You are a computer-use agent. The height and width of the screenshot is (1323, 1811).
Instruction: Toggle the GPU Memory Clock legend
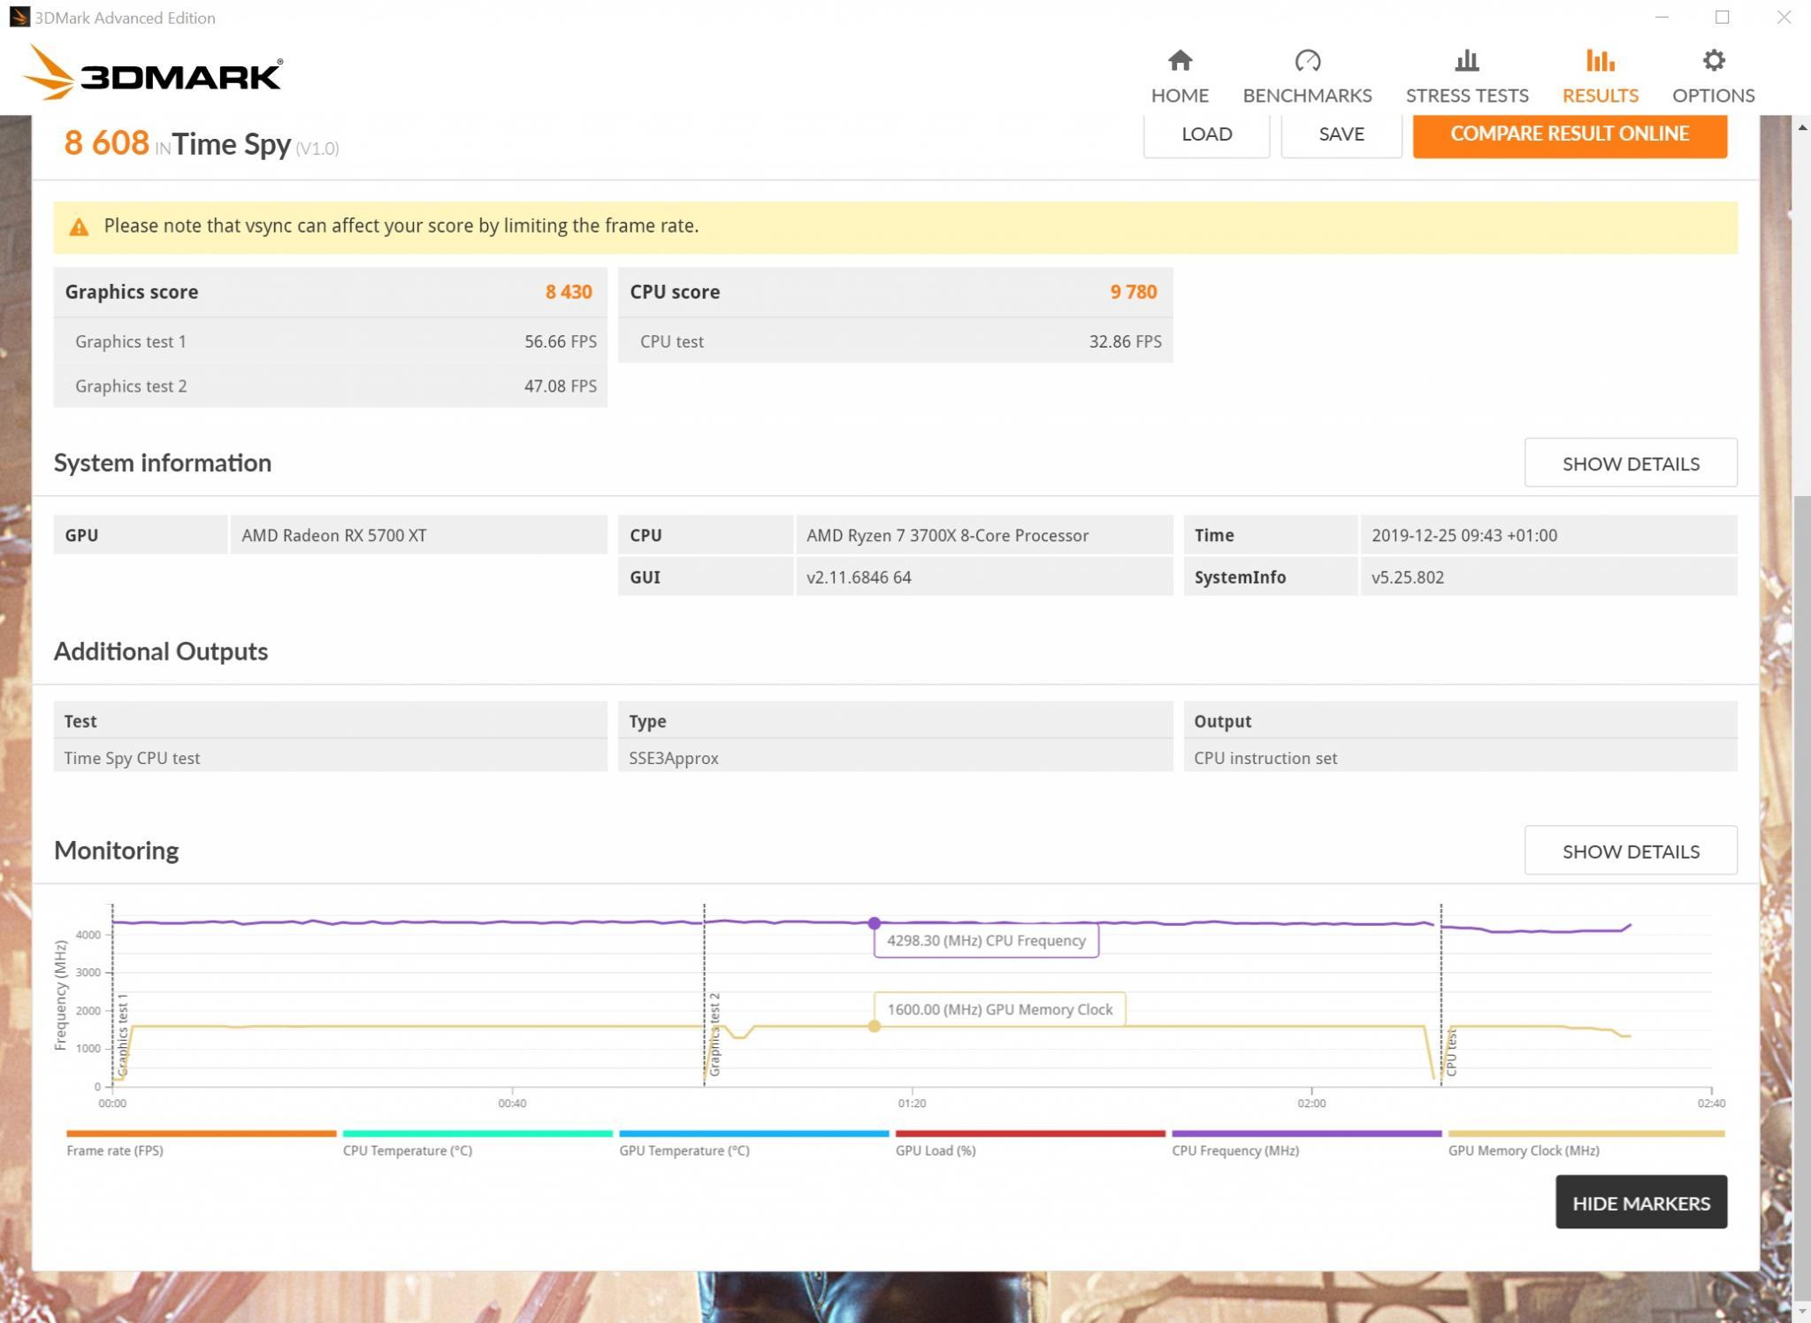[1524, 1151]
